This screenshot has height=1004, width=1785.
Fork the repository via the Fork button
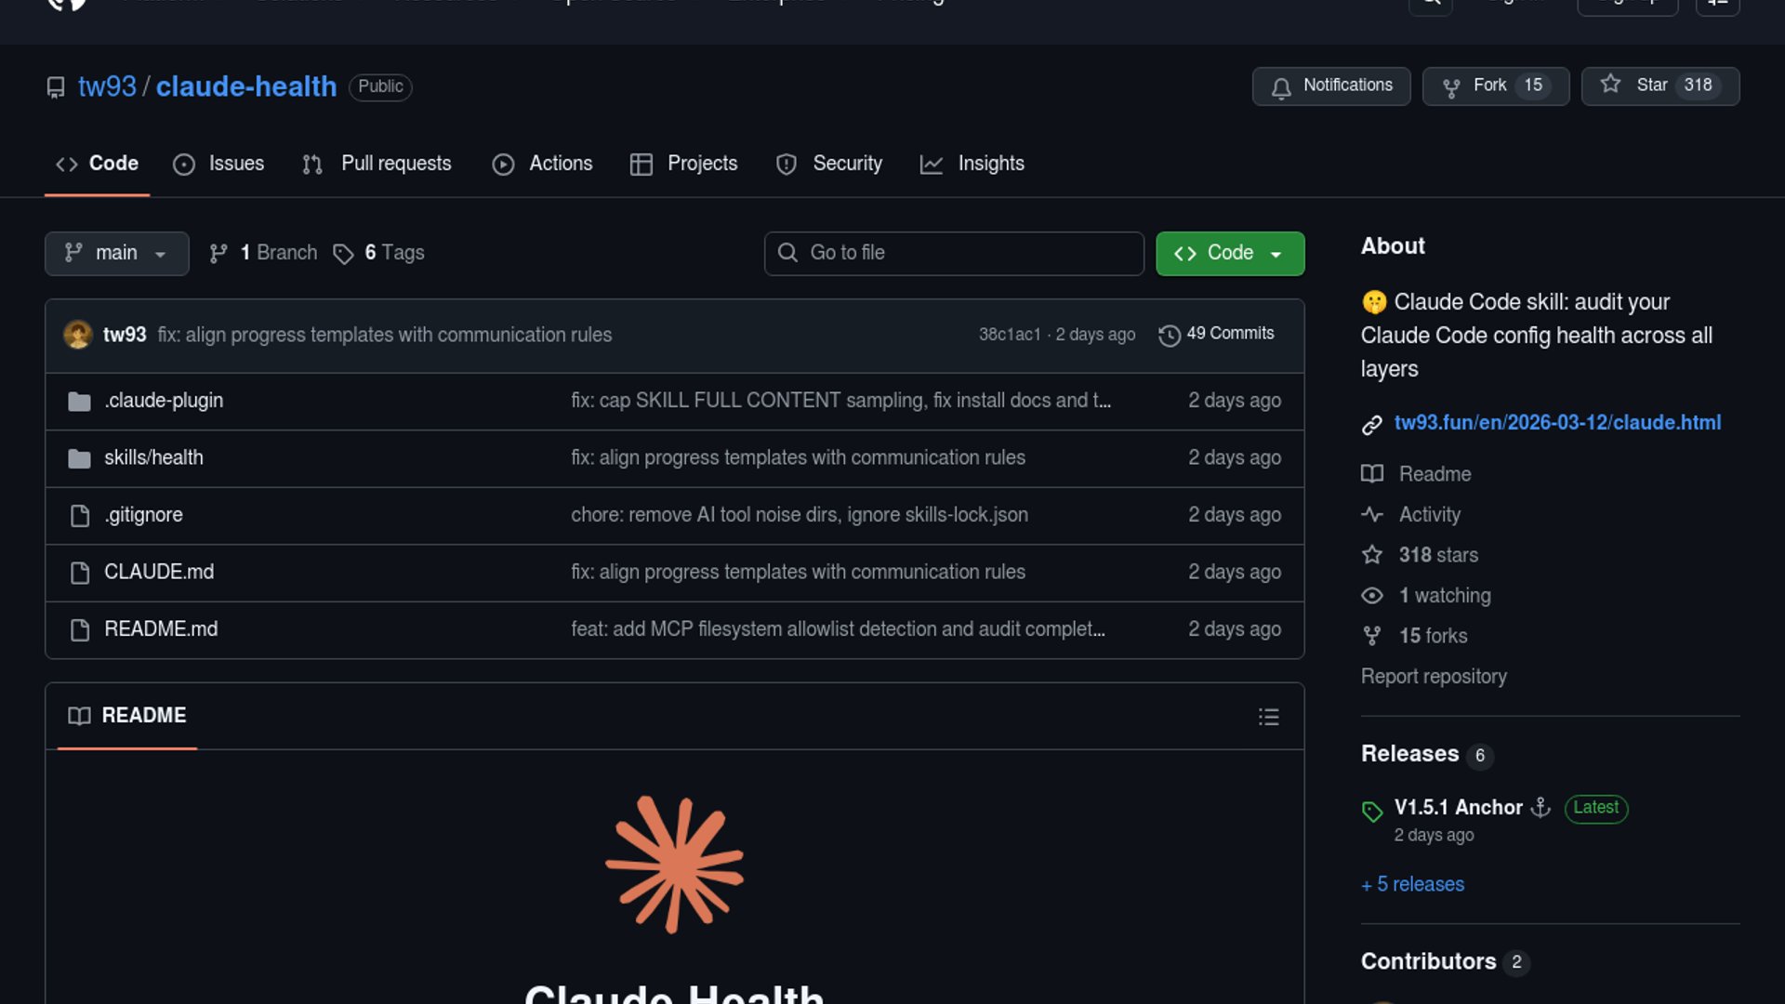tap(1495, 86)
